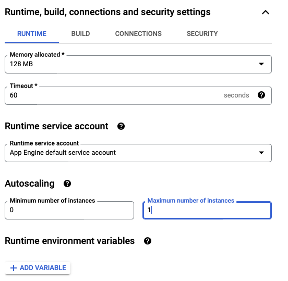Screen dimensions: 288x281
Task: Focus the Maximum number of instances field
Action: [207, 210]
